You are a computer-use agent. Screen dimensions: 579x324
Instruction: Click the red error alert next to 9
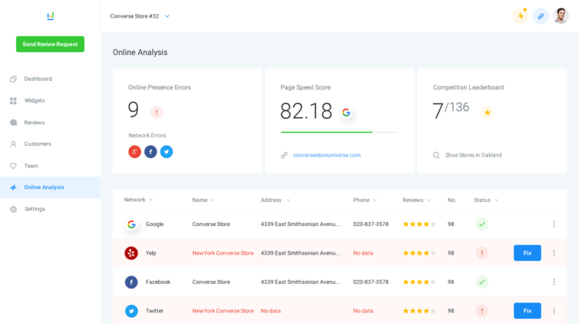click(x=157, y=112)
